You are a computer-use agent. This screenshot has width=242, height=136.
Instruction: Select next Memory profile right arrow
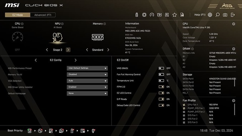pyautogui.click(x=108, y=50)
